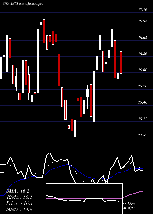The width and height of the screenshot is (153, 214).
Task: Select the 16.06 price axis label
Action: (143, 70)
